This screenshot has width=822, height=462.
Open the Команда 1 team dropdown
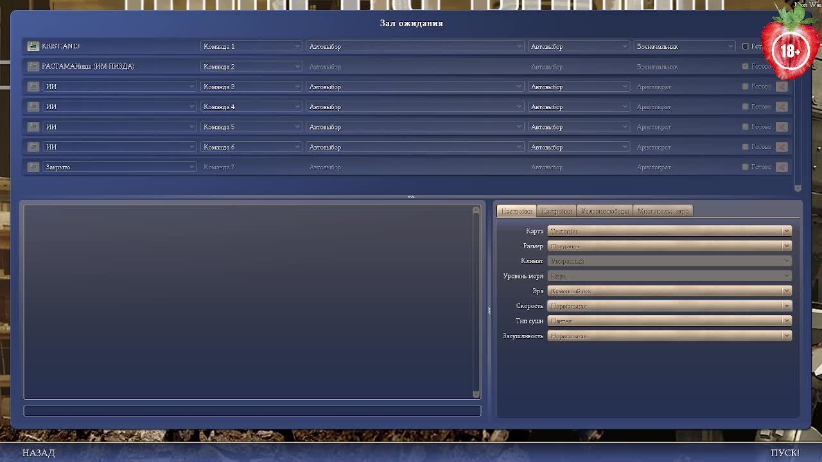tap(251, 46)
